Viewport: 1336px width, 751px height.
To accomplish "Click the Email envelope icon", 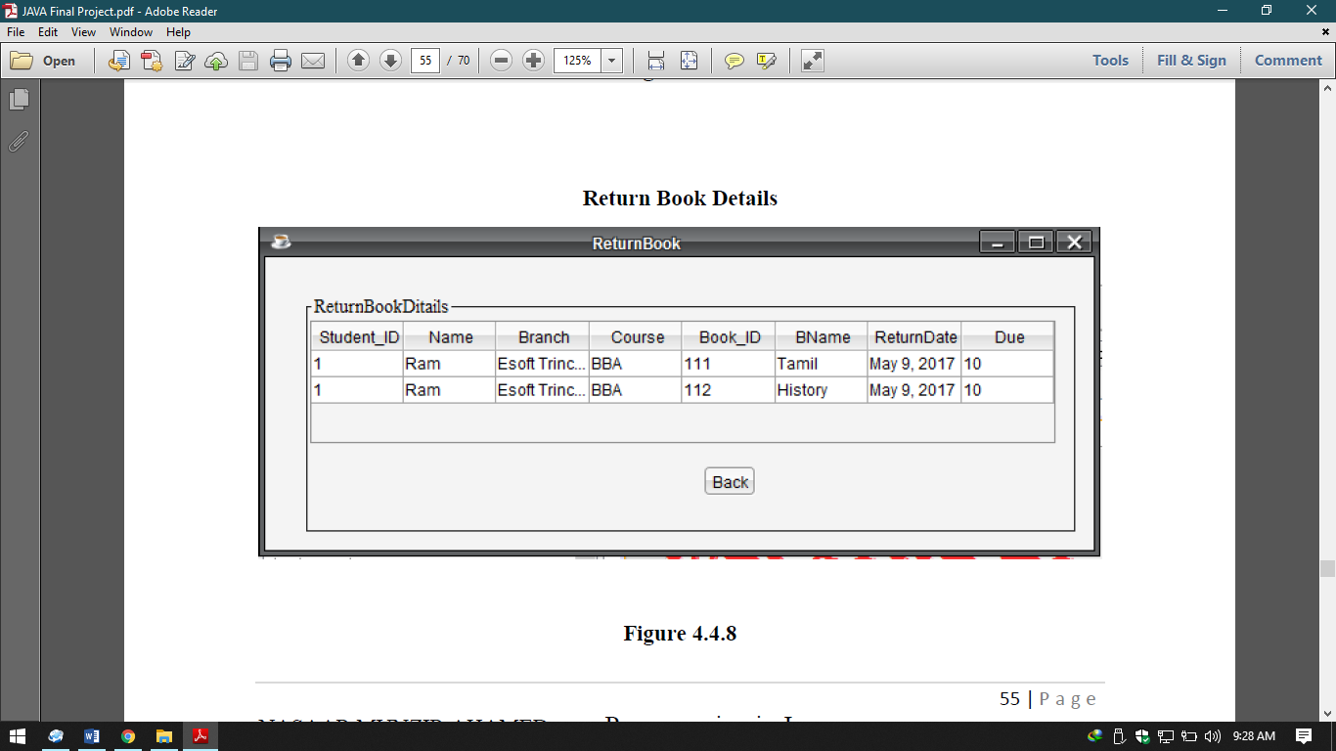I will coord(313,61).
